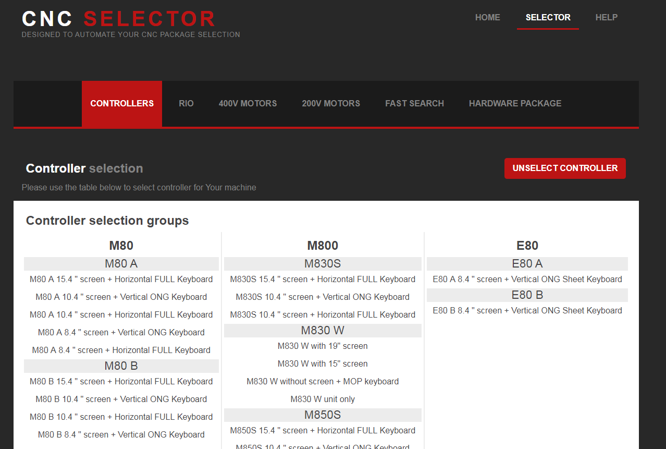Viewport: 666px width, 449px height.
Task: Select M850S 15.4" Horizontal FULL Keyboard
Action: [323, 430]
